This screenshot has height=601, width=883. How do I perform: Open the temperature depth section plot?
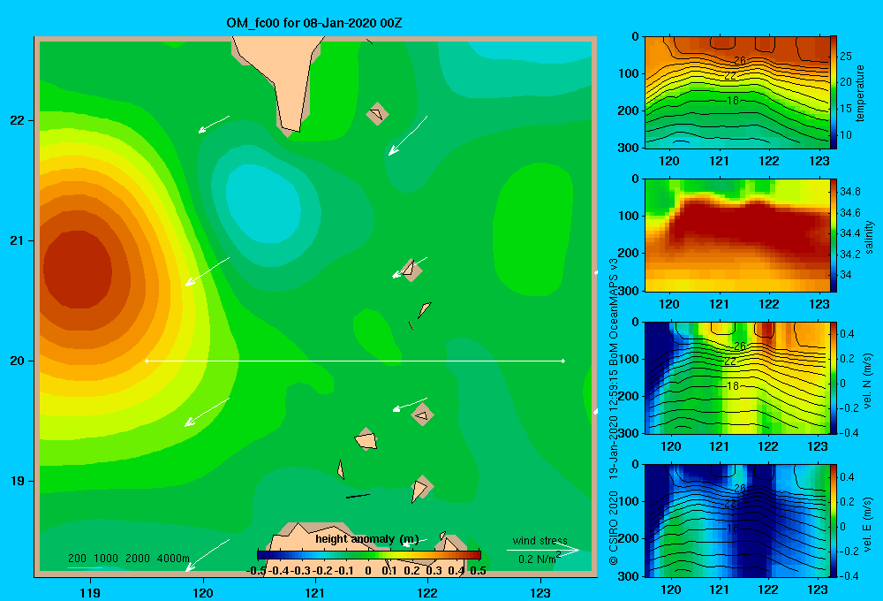[x=737, y=93]
